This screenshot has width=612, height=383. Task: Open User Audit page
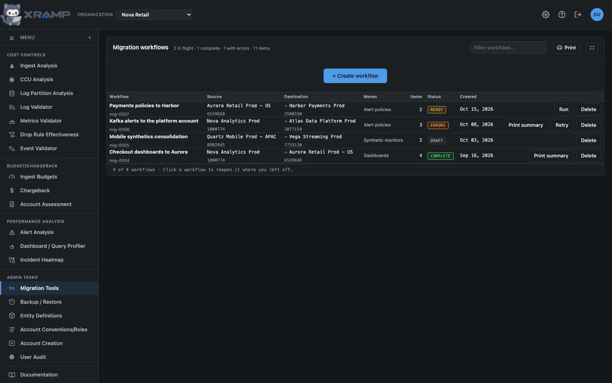(x=49, y=357)
